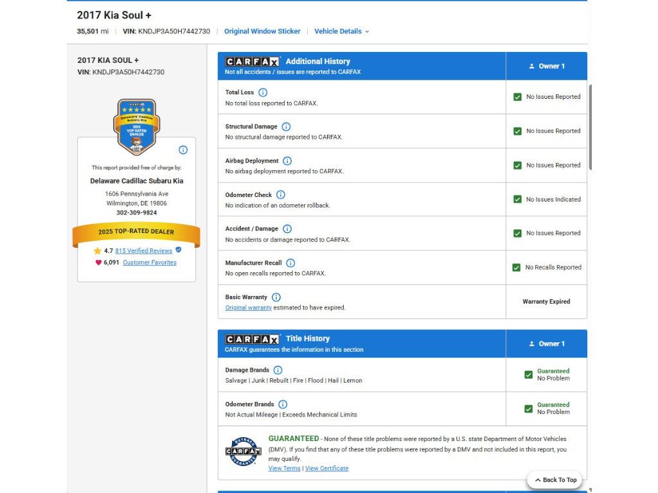Click the Odometer Check green checkmark
Viewport: 658px width, 493px height.
[x=517, y=199]
